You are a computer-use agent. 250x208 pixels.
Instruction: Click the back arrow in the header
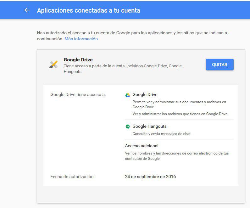pyautogui.click(x=27, y=10)
